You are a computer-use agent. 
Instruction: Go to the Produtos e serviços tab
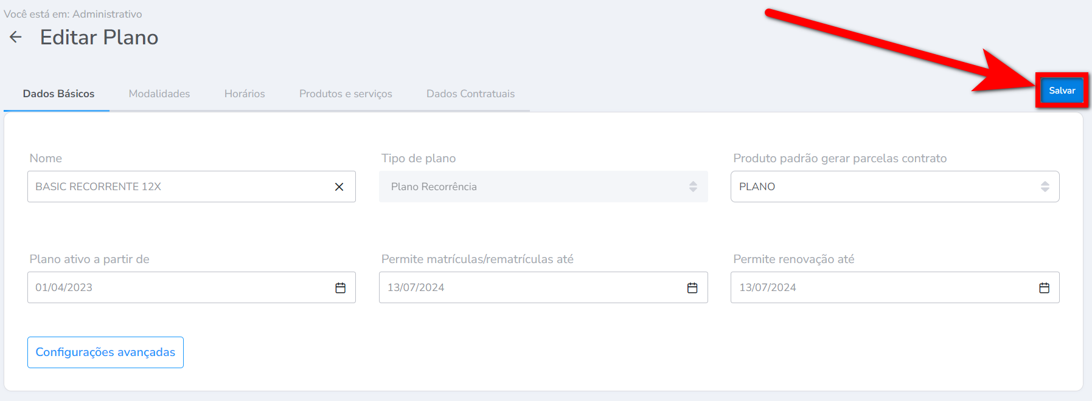(x=346, y=94)
